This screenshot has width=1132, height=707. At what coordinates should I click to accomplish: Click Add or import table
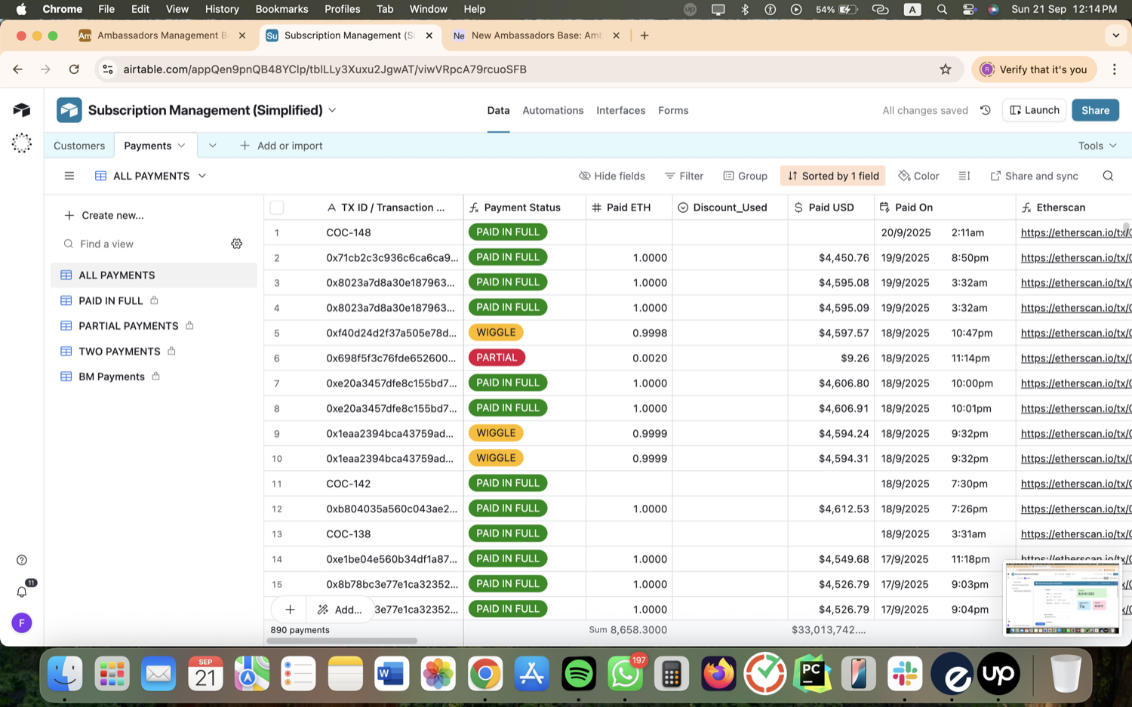pyautogui.click(x=281, y=146)
